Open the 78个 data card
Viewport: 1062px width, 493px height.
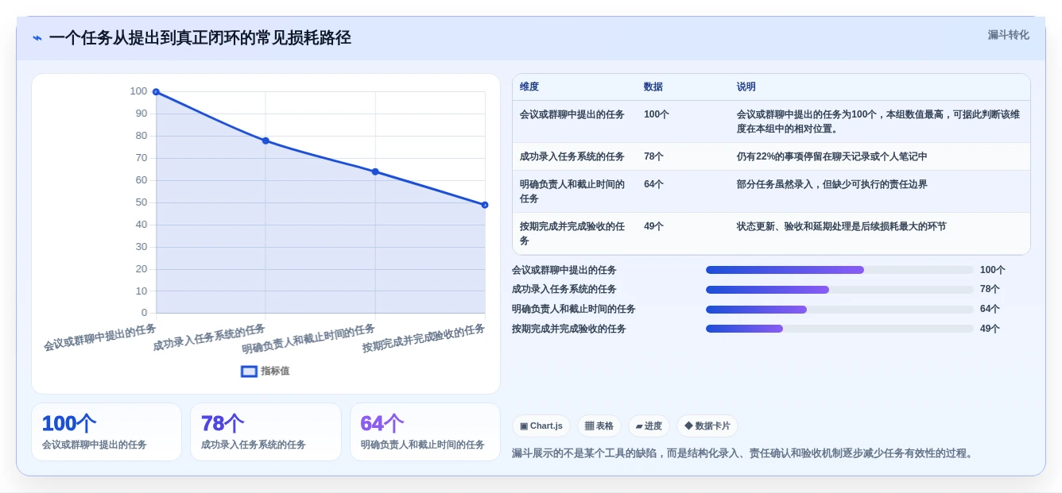point(265,432)
